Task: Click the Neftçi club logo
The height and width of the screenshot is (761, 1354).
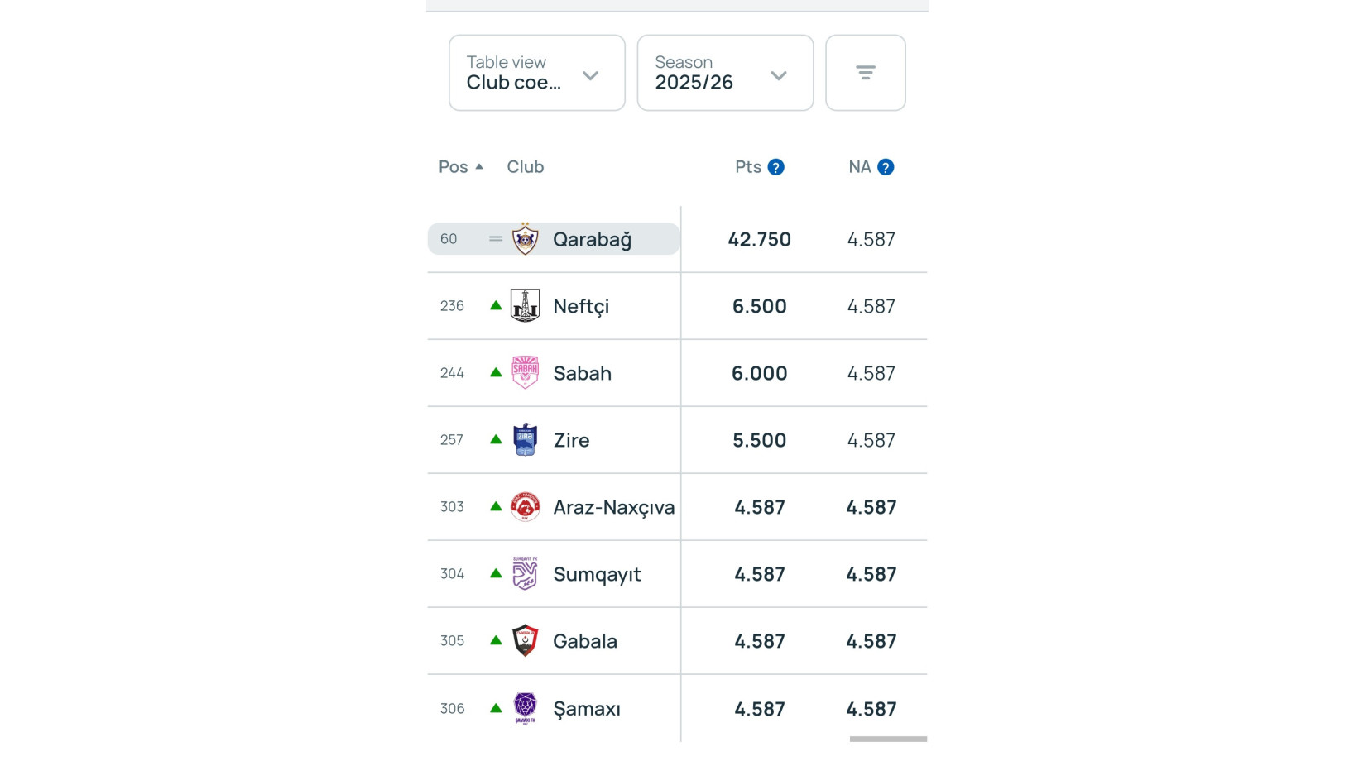Action: click(525, 306)
